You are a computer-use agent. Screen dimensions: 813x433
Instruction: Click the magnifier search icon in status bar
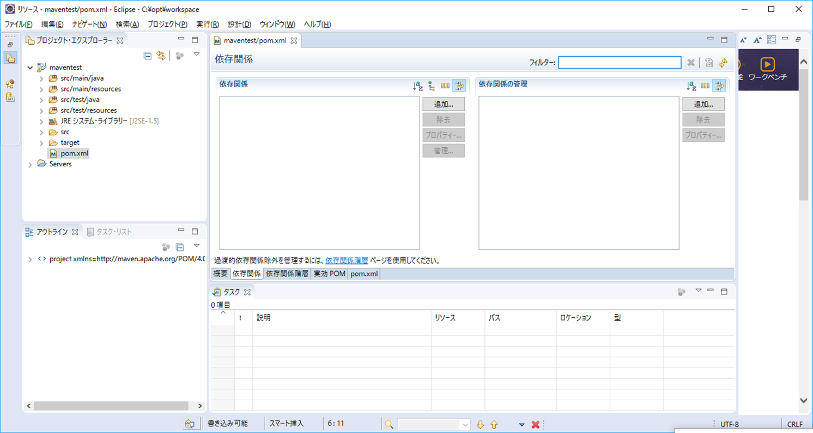point(389,424)
